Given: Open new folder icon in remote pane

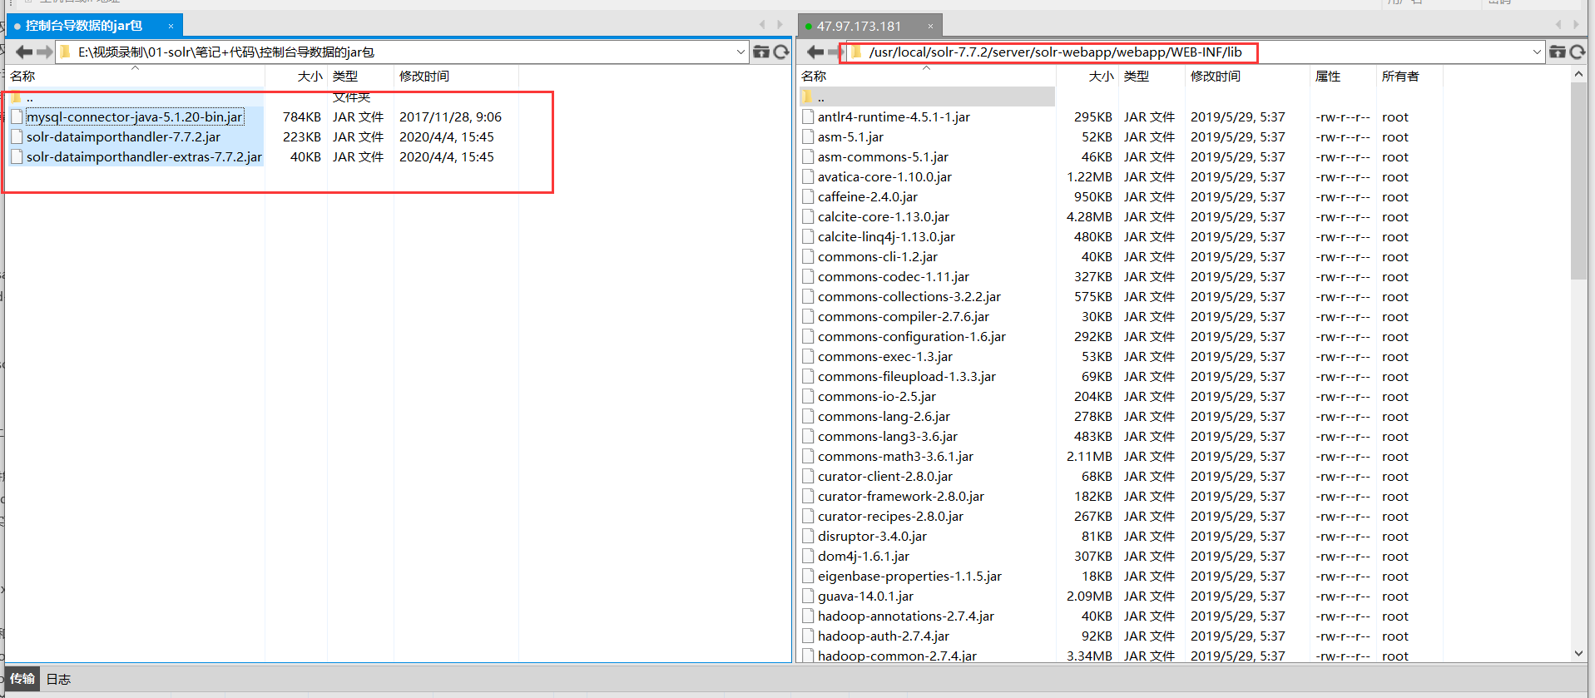Looking at the screenshot, I should point(1557,52).
